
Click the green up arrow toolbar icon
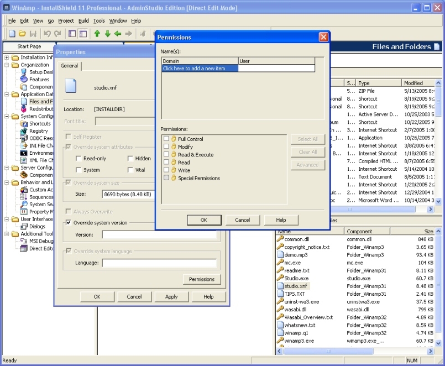coord(97,34)
